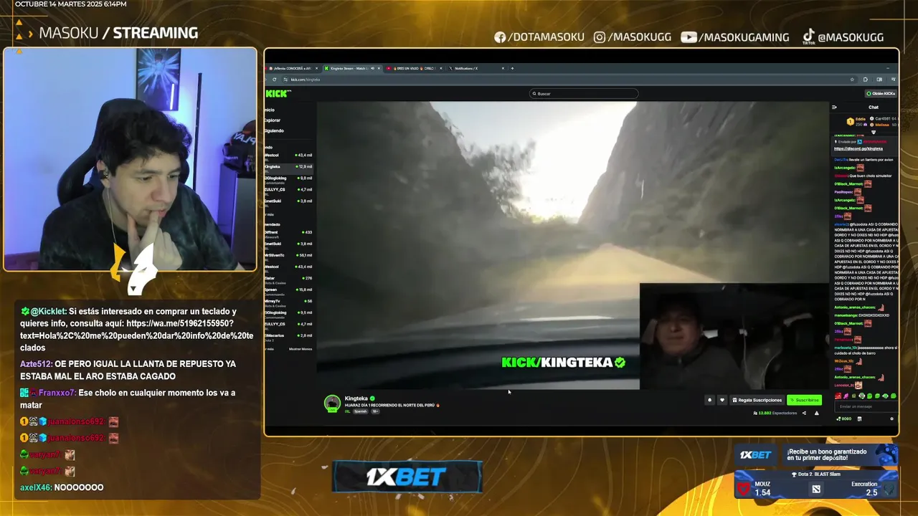The width and height of the screenshot is (918, 516).
Task: Click axelX46 username in stream chat
Action: click(35, 487)
